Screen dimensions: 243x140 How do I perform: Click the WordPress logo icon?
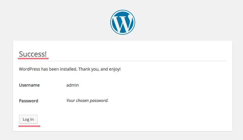(x=123, y=22)
